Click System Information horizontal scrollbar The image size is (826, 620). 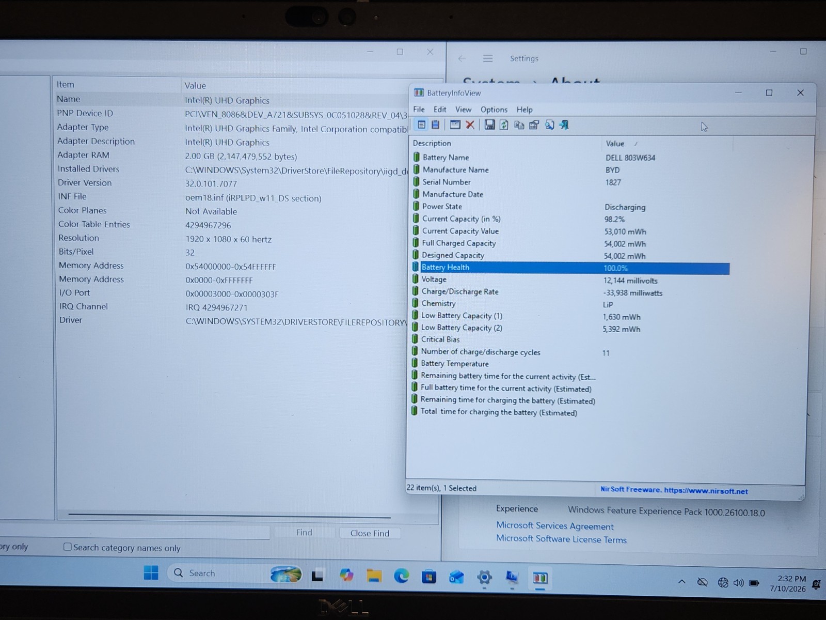229,516
